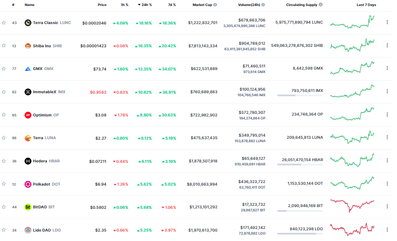Show the Market Cap info tooltip icon
This screenshot has height=241, width=397.
[215, 5]
